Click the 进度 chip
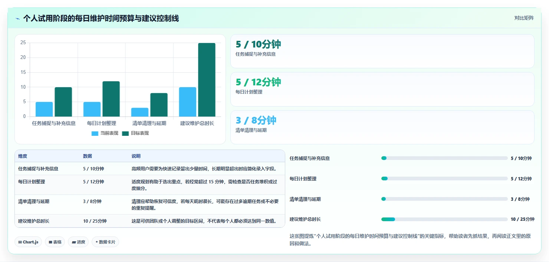The image size is (549, 262). click(x=78, y=242)
